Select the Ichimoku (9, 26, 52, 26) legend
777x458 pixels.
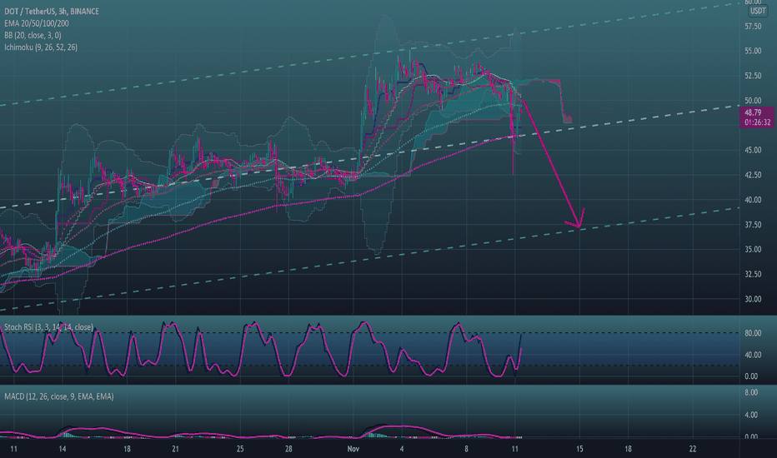tap(41, 47)
